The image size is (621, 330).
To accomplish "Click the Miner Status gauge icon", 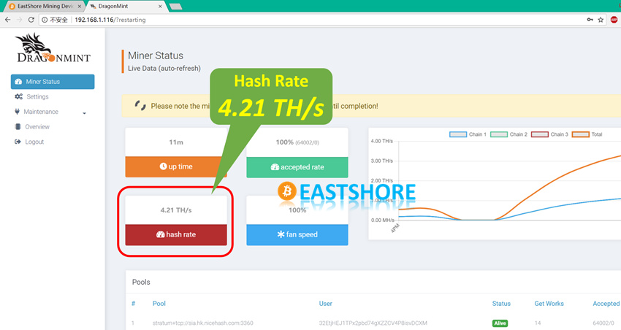I will [18, 82].
